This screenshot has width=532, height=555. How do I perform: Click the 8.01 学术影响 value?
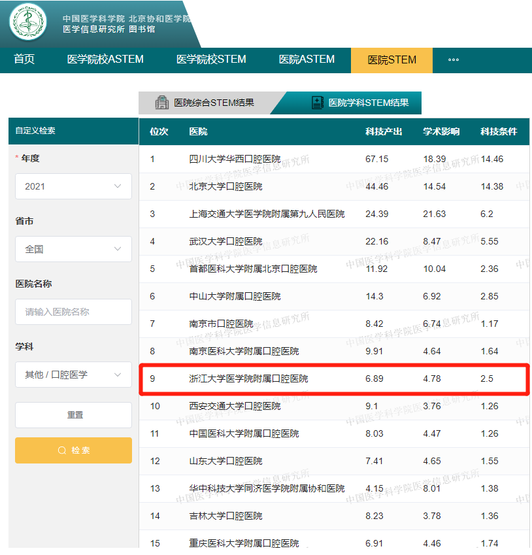pyautogui.click(x=432, y=488)
